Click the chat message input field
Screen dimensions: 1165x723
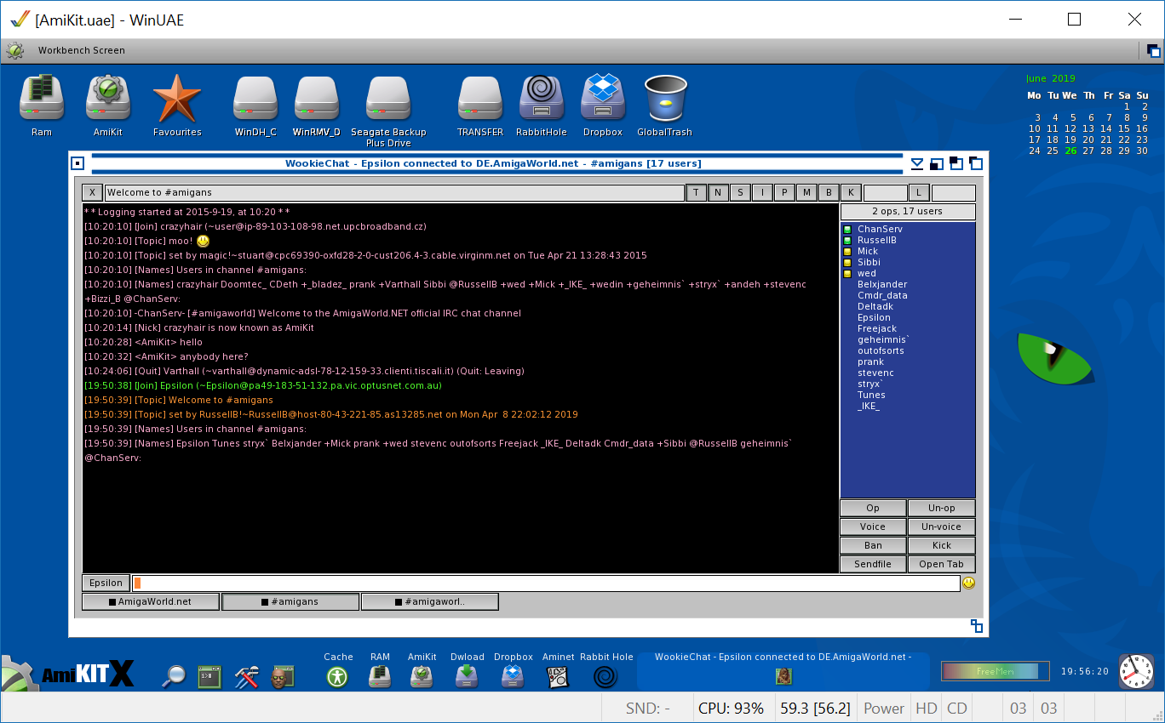pyautogui.click(x=546, y=583)
